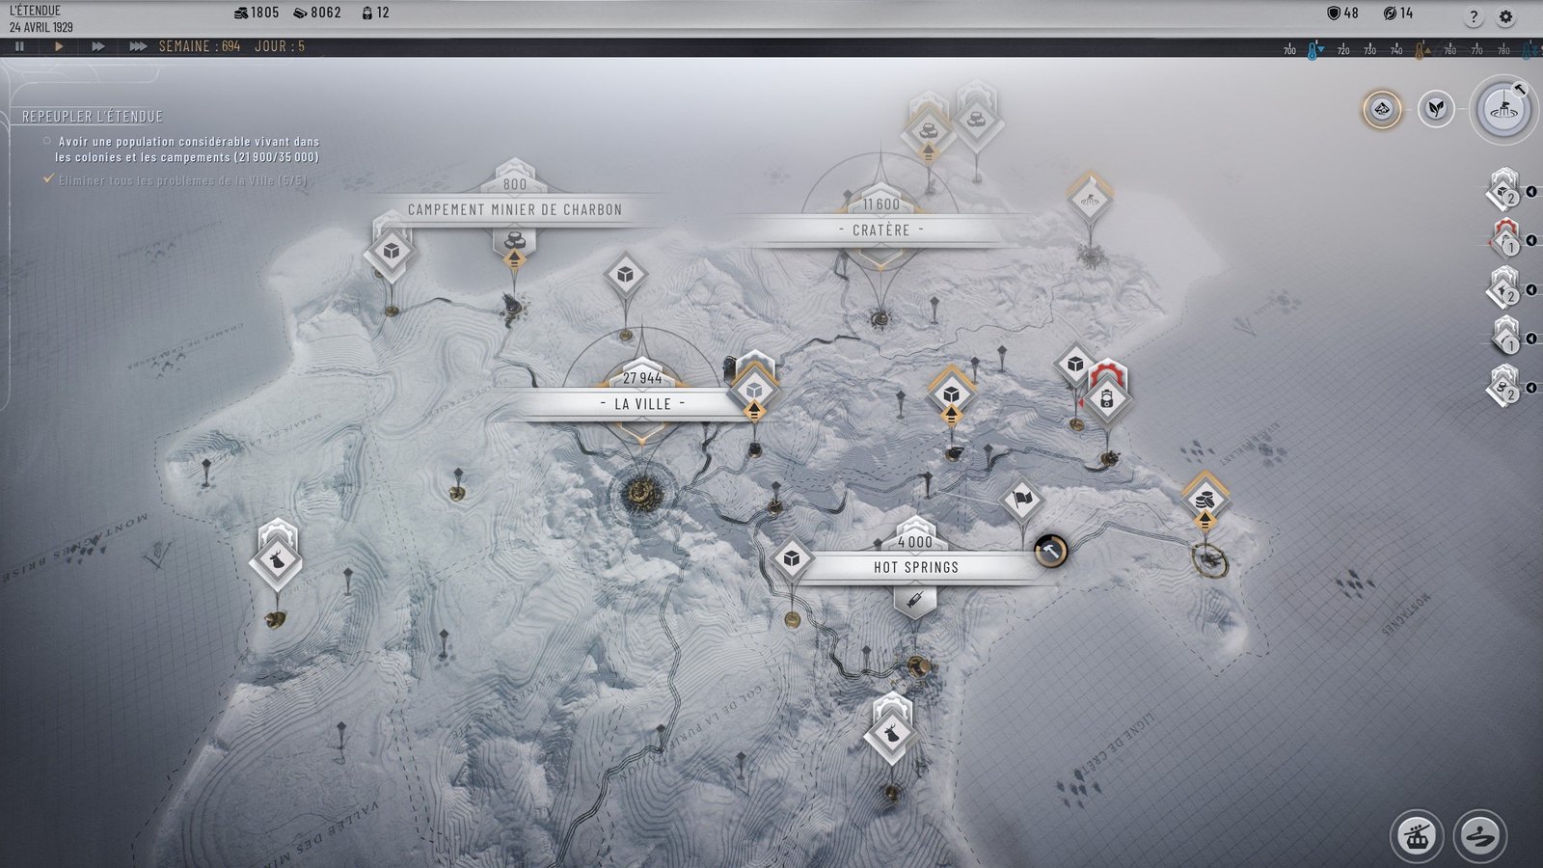Select the LA VILLE city label
The height and width of the screenshot is (868, 1543).
click(x=642, y=404)
